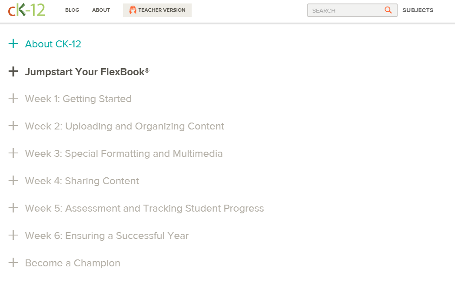This screenshot has height=282, width=455.
Task: Click plus icon beside Week 5
Action: tap(13, 208)
